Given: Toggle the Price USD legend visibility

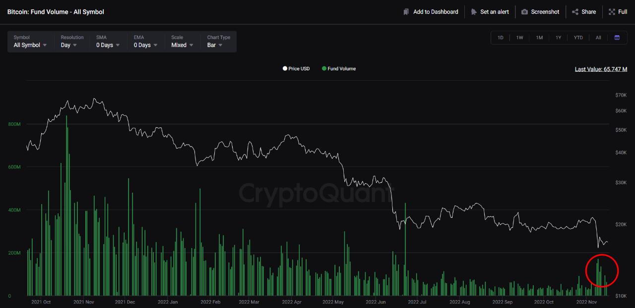Looking at the screenshot, I should tap(296, 68).
